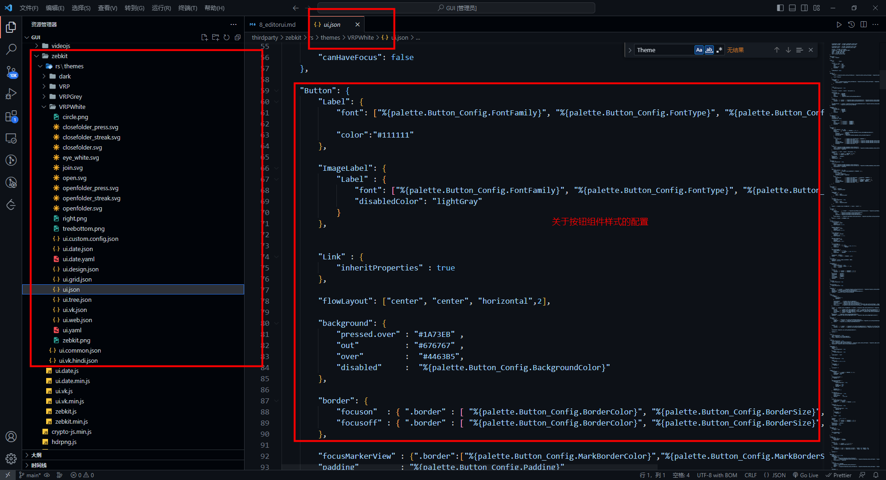
Task: Expand the VRP folder
Action: (44, 86)
